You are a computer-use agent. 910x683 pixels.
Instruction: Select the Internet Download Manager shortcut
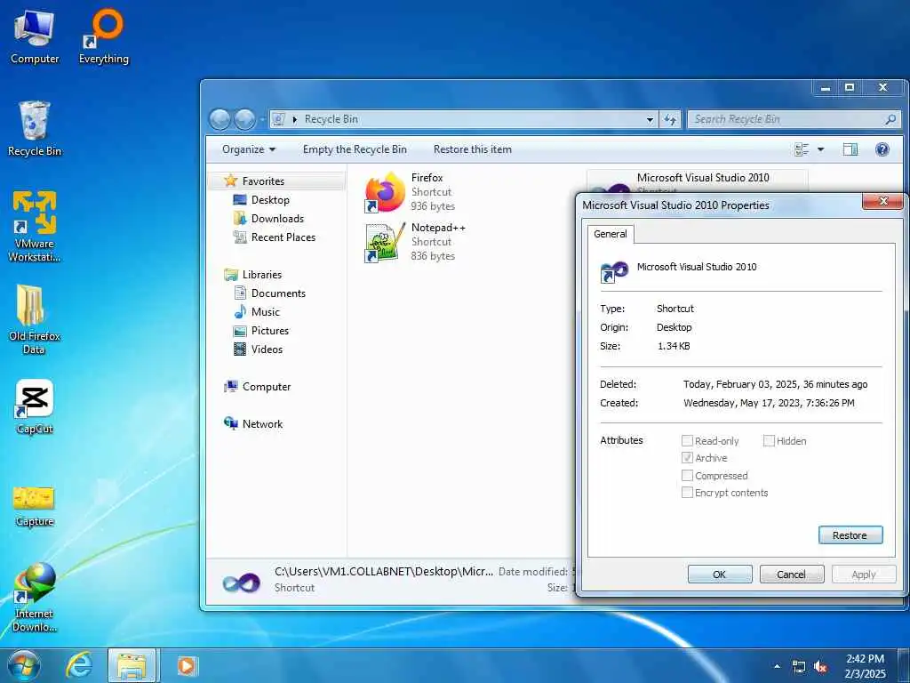tap(35, 597)
